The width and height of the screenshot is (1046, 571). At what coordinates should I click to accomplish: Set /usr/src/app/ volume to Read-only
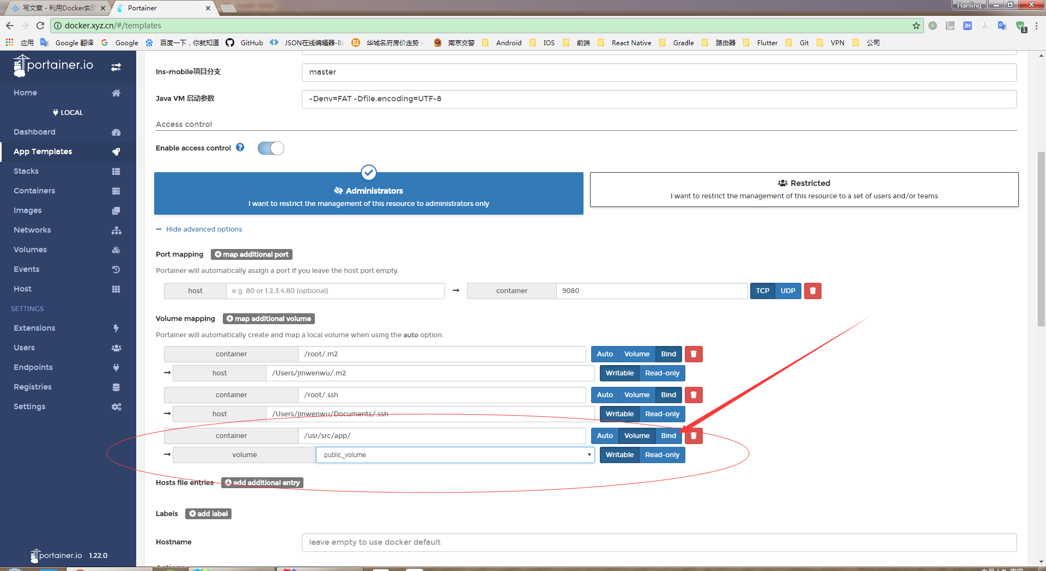pos(662,455)
